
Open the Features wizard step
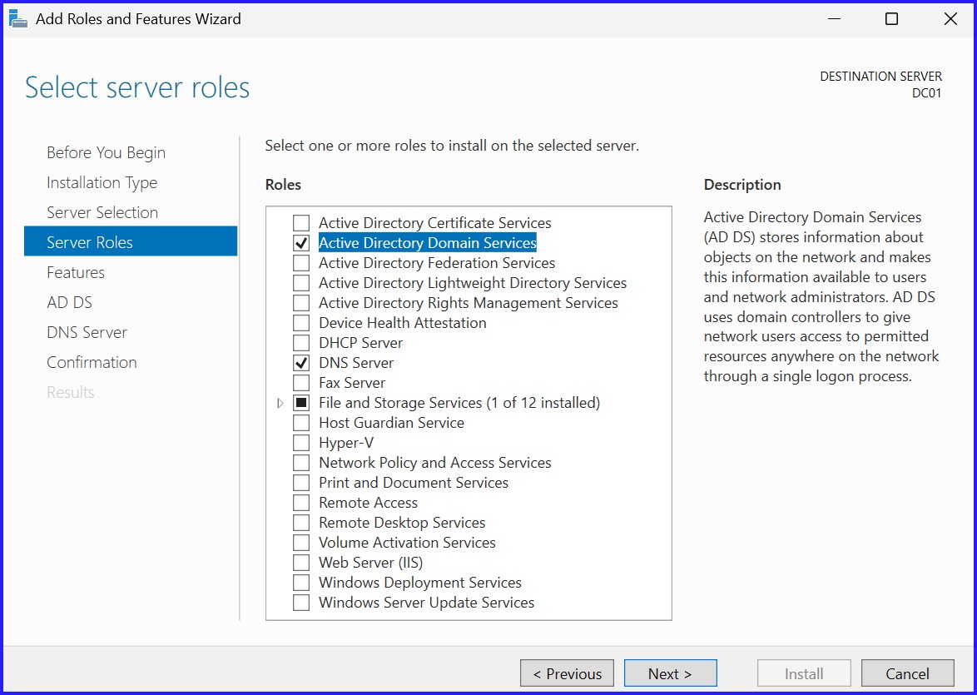[x=75, y=272]
